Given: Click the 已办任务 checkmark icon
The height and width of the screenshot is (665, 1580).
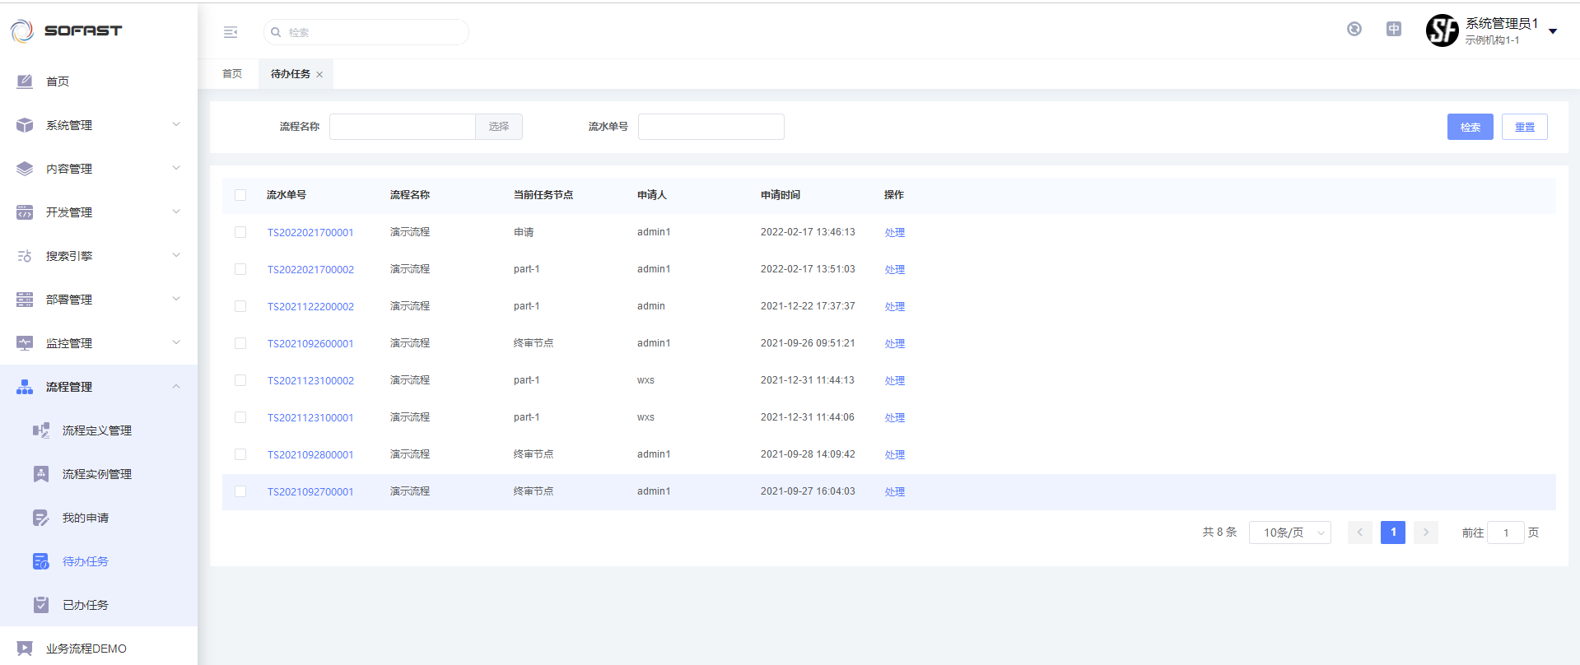Looking at the screenshot, I should (40, 605).
